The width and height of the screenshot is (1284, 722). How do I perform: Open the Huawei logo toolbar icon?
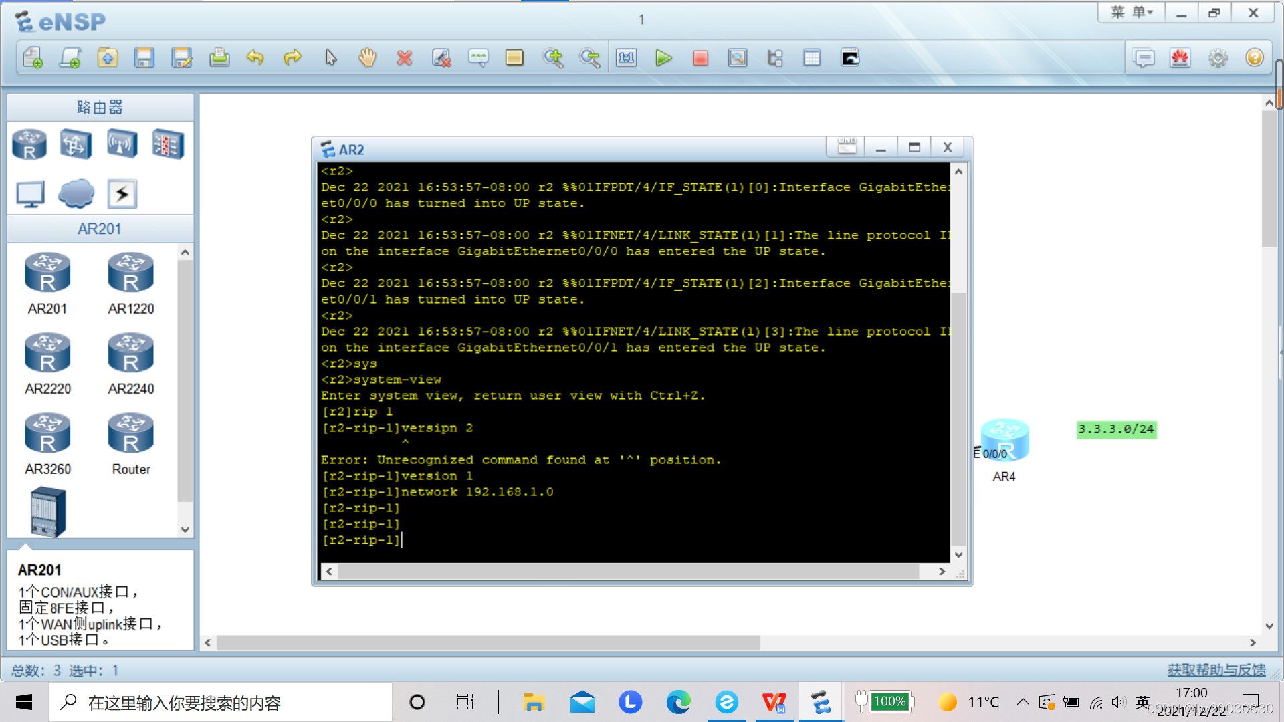point(1180,58)
